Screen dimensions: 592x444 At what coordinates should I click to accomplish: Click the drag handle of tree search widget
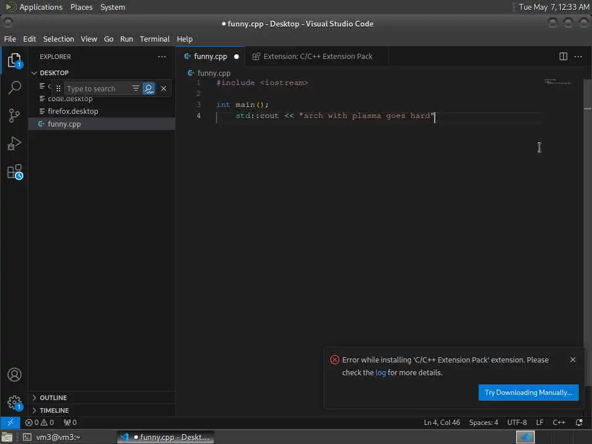tap(58, 88)
